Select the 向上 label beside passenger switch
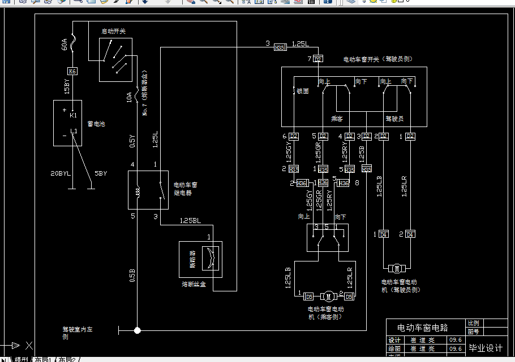The width and height of the screenshot is (515, 362). pos(304,216)
